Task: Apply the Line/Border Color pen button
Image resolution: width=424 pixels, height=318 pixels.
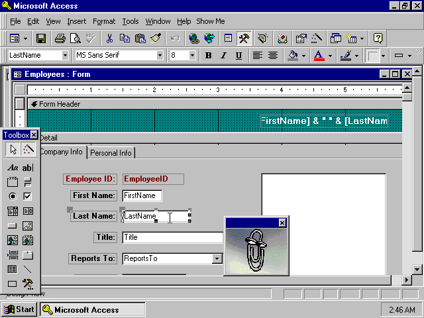Action: click(x=346, y=56)
